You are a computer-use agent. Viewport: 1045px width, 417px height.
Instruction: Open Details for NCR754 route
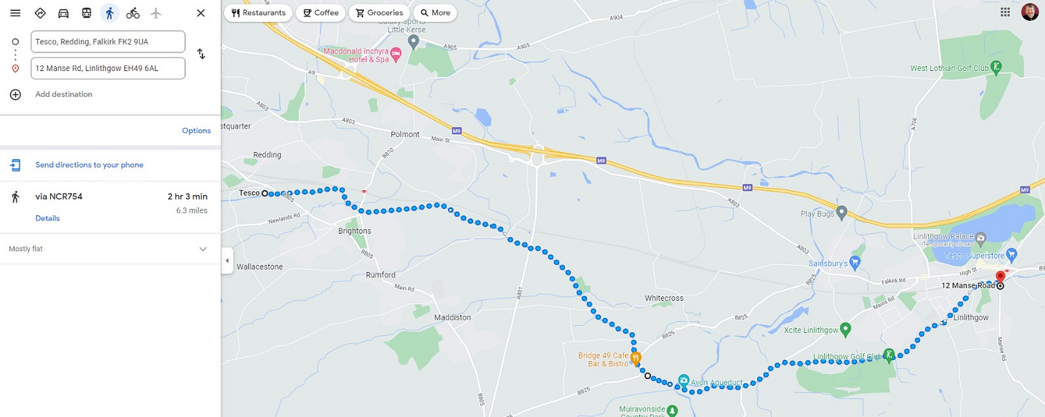coord(47,218)
